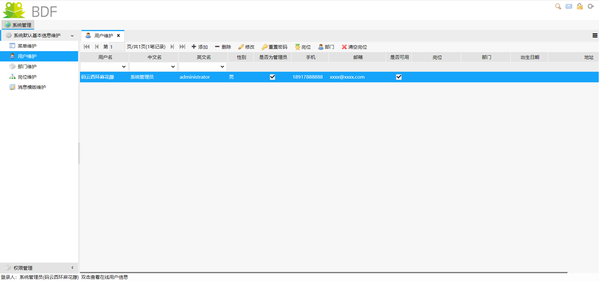Click the 添加 icon to add a new user
This screenshot has height=281, width=599.
click(200, 47)
